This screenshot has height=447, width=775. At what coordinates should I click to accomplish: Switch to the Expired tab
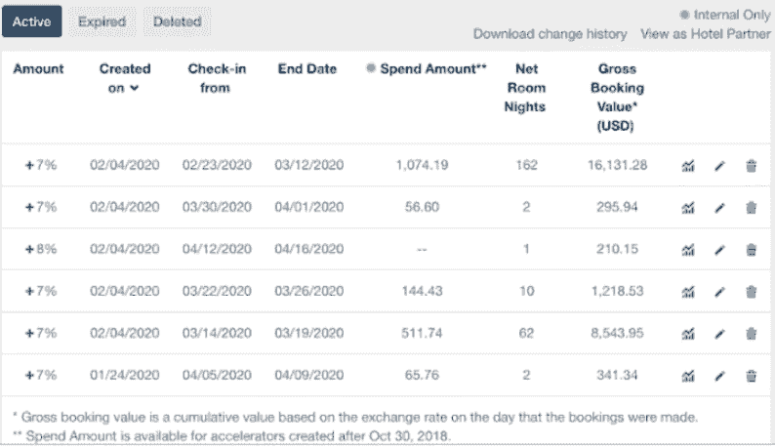[x=102, y=21]
